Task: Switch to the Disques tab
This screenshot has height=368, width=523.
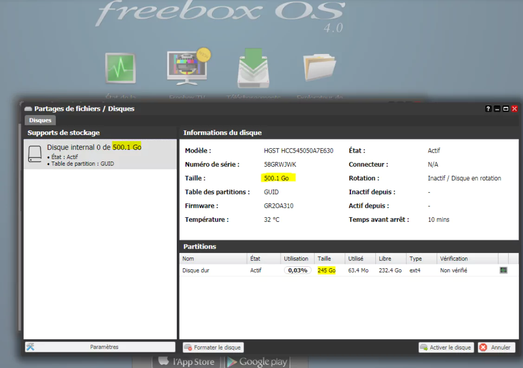Action: coord(40,120)
